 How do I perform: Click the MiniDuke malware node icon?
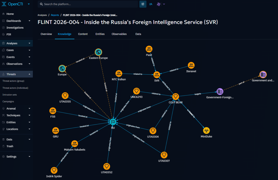tap(206, 131)
